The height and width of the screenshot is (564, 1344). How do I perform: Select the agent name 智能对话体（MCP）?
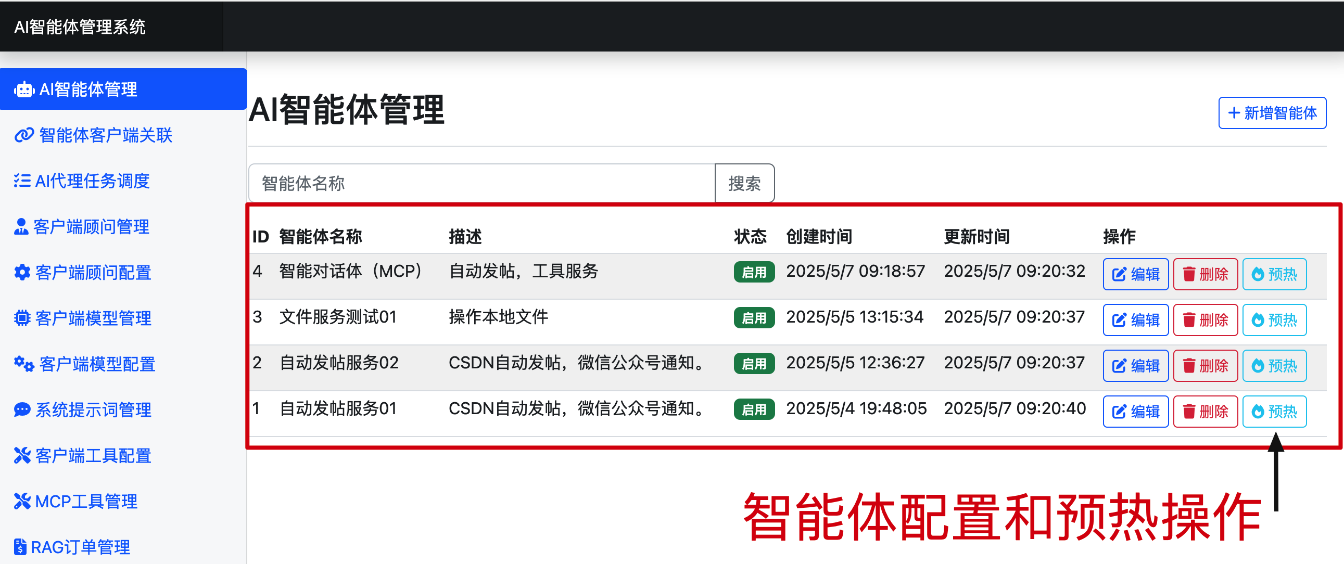[x=351, y=271]
